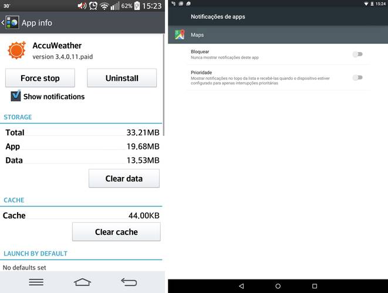Tap the Clear data button

(x=124, y=178)
